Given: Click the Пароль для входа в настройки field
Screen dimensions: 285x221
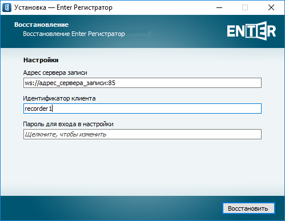Looking at the screenshot, I should [142, 134].
